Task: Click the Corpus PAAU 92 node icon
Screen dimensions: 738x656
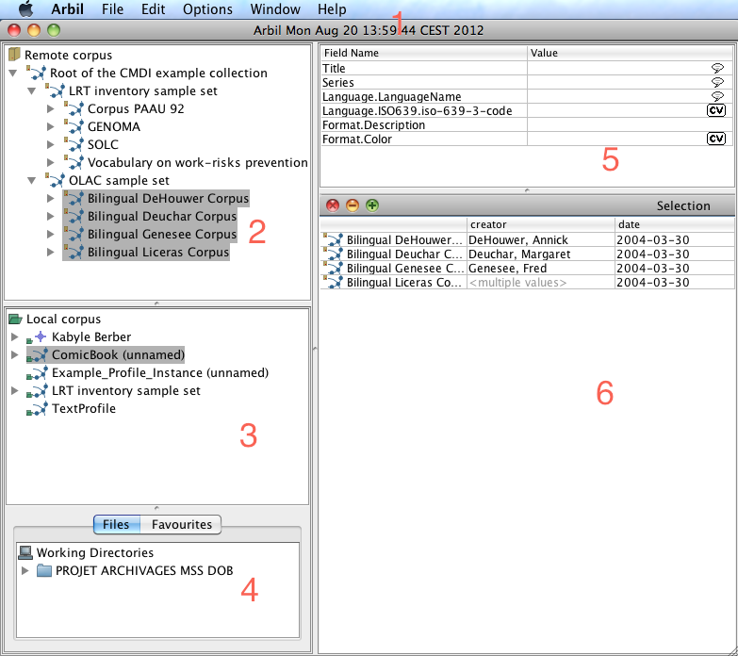Action: [74, 108]
